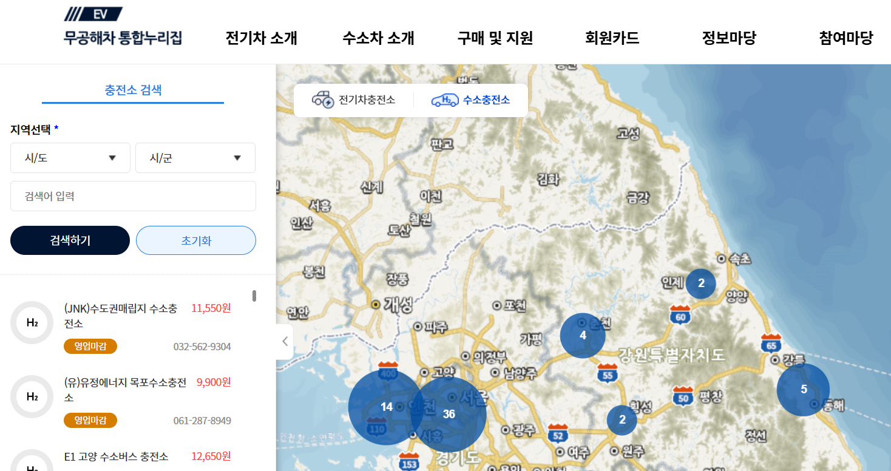Select the H2 icon of (JNK)수도권매립지 station
891x471 pixels.
pyautogui.click(x=32, y=322)
